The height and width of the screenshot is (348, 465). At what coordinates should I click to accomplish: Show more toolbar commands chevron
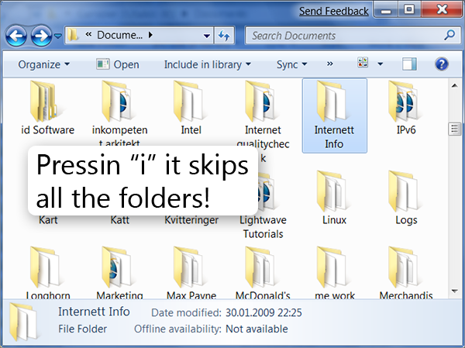point(330,64)
